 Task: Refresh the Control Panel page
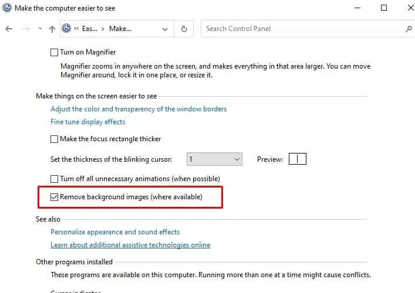coord(184,29)
